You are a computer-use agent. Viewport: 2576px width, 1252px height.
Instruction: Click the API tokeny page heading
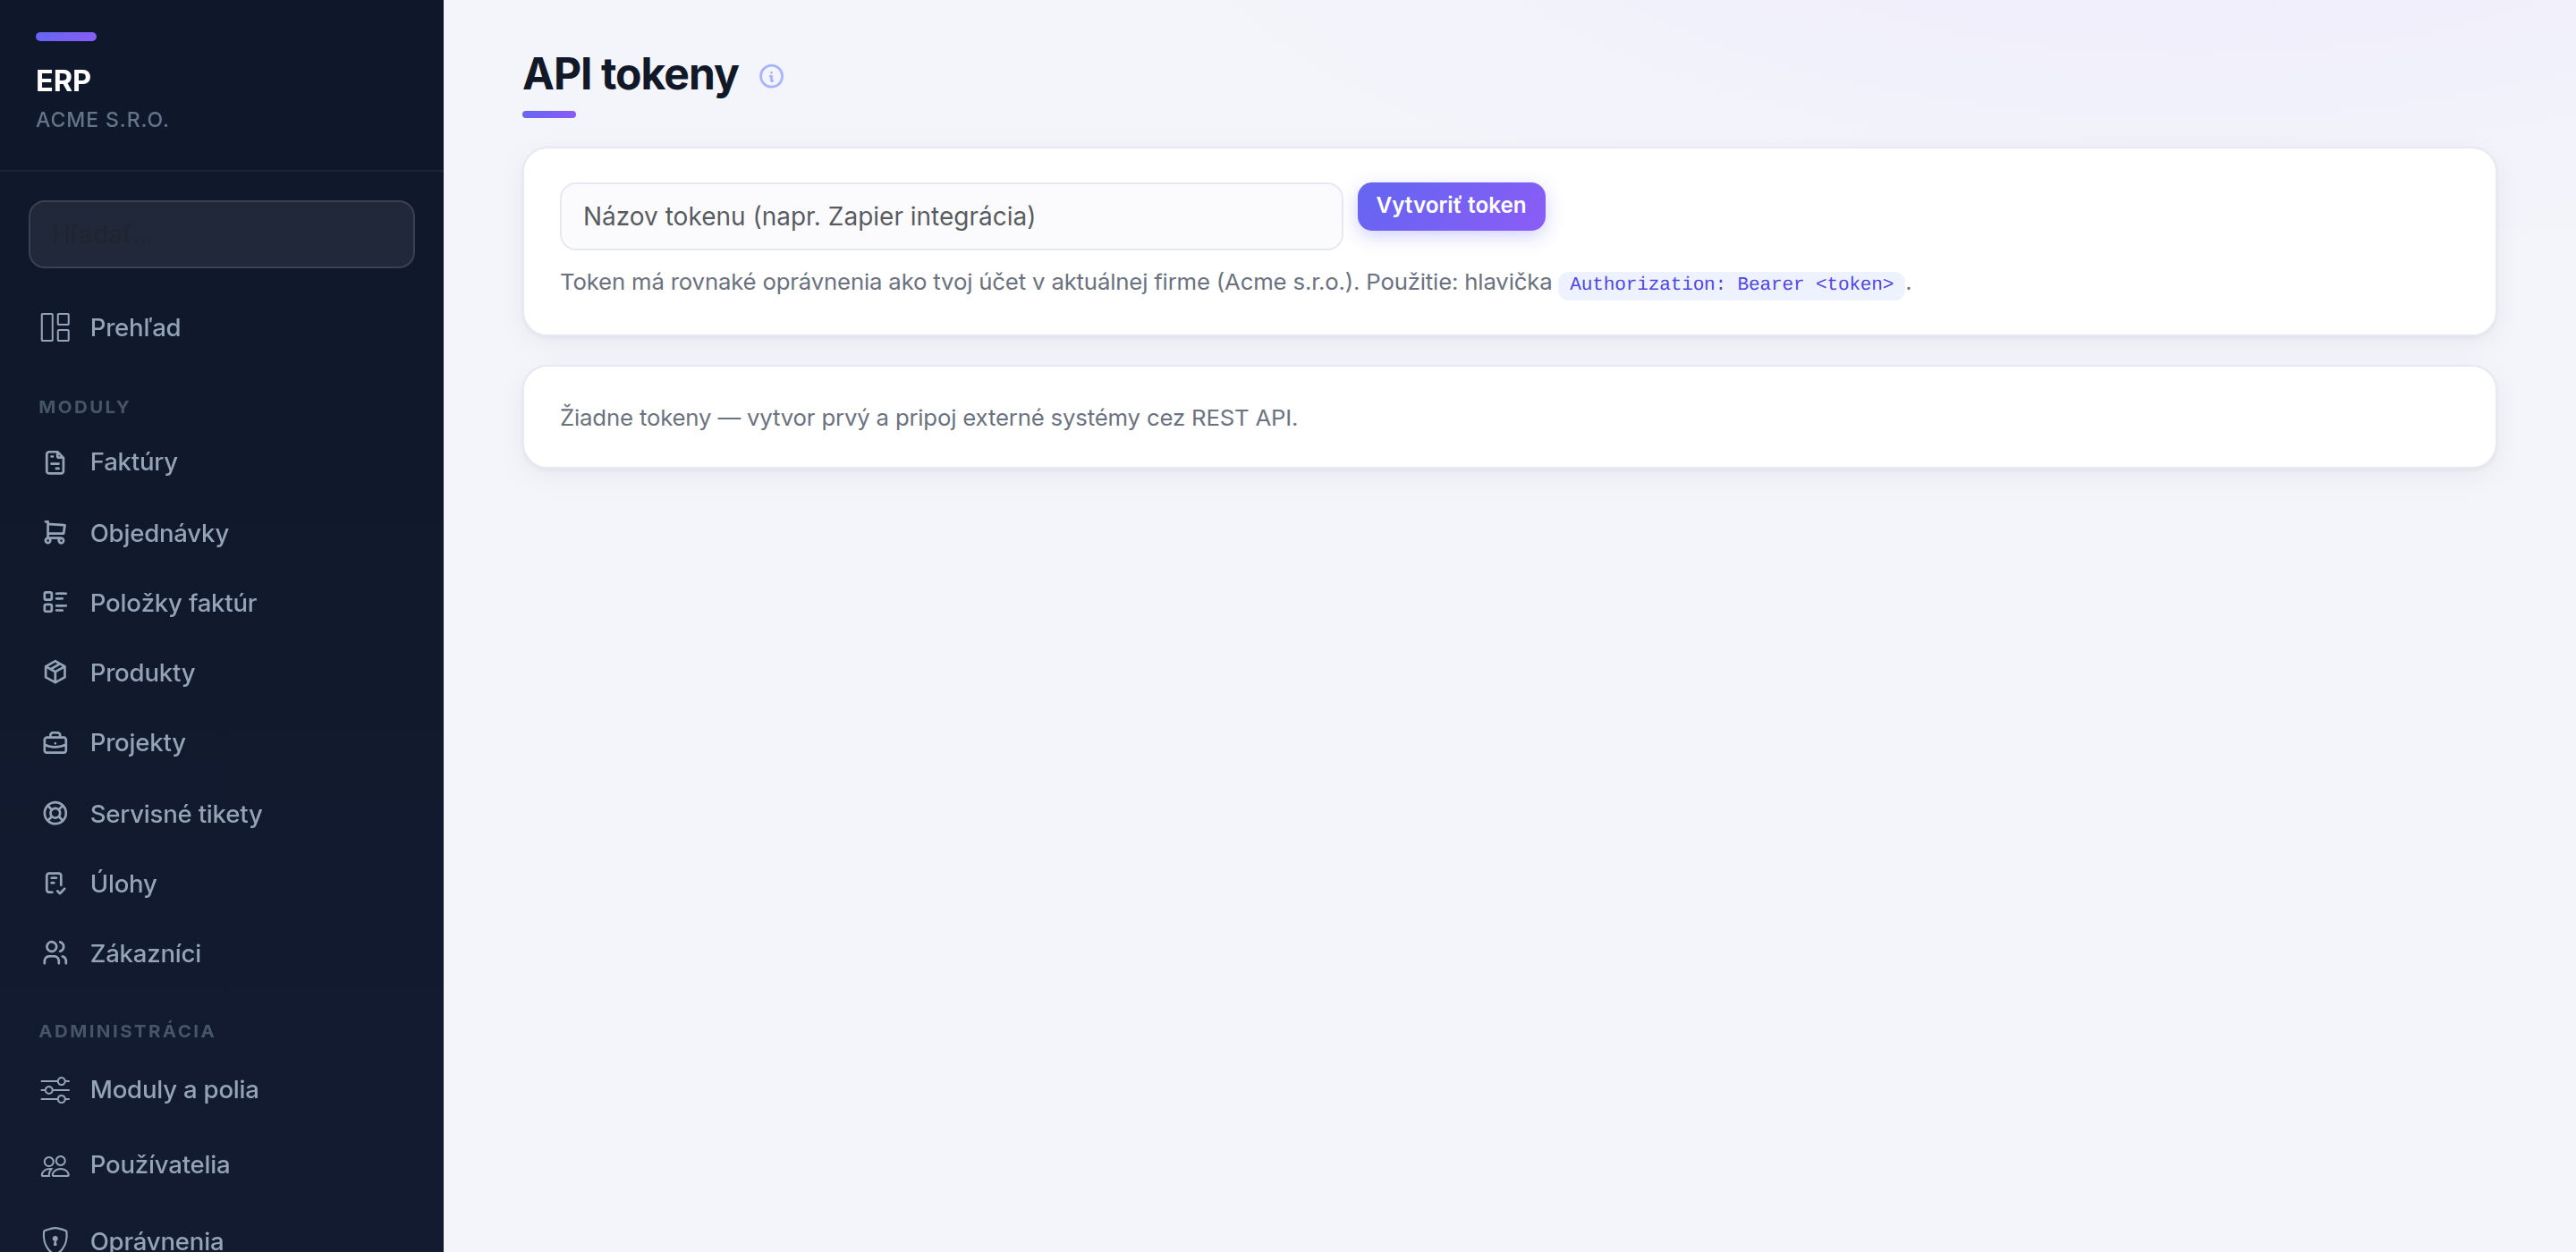pyautogui.click(x=630, y=75)
